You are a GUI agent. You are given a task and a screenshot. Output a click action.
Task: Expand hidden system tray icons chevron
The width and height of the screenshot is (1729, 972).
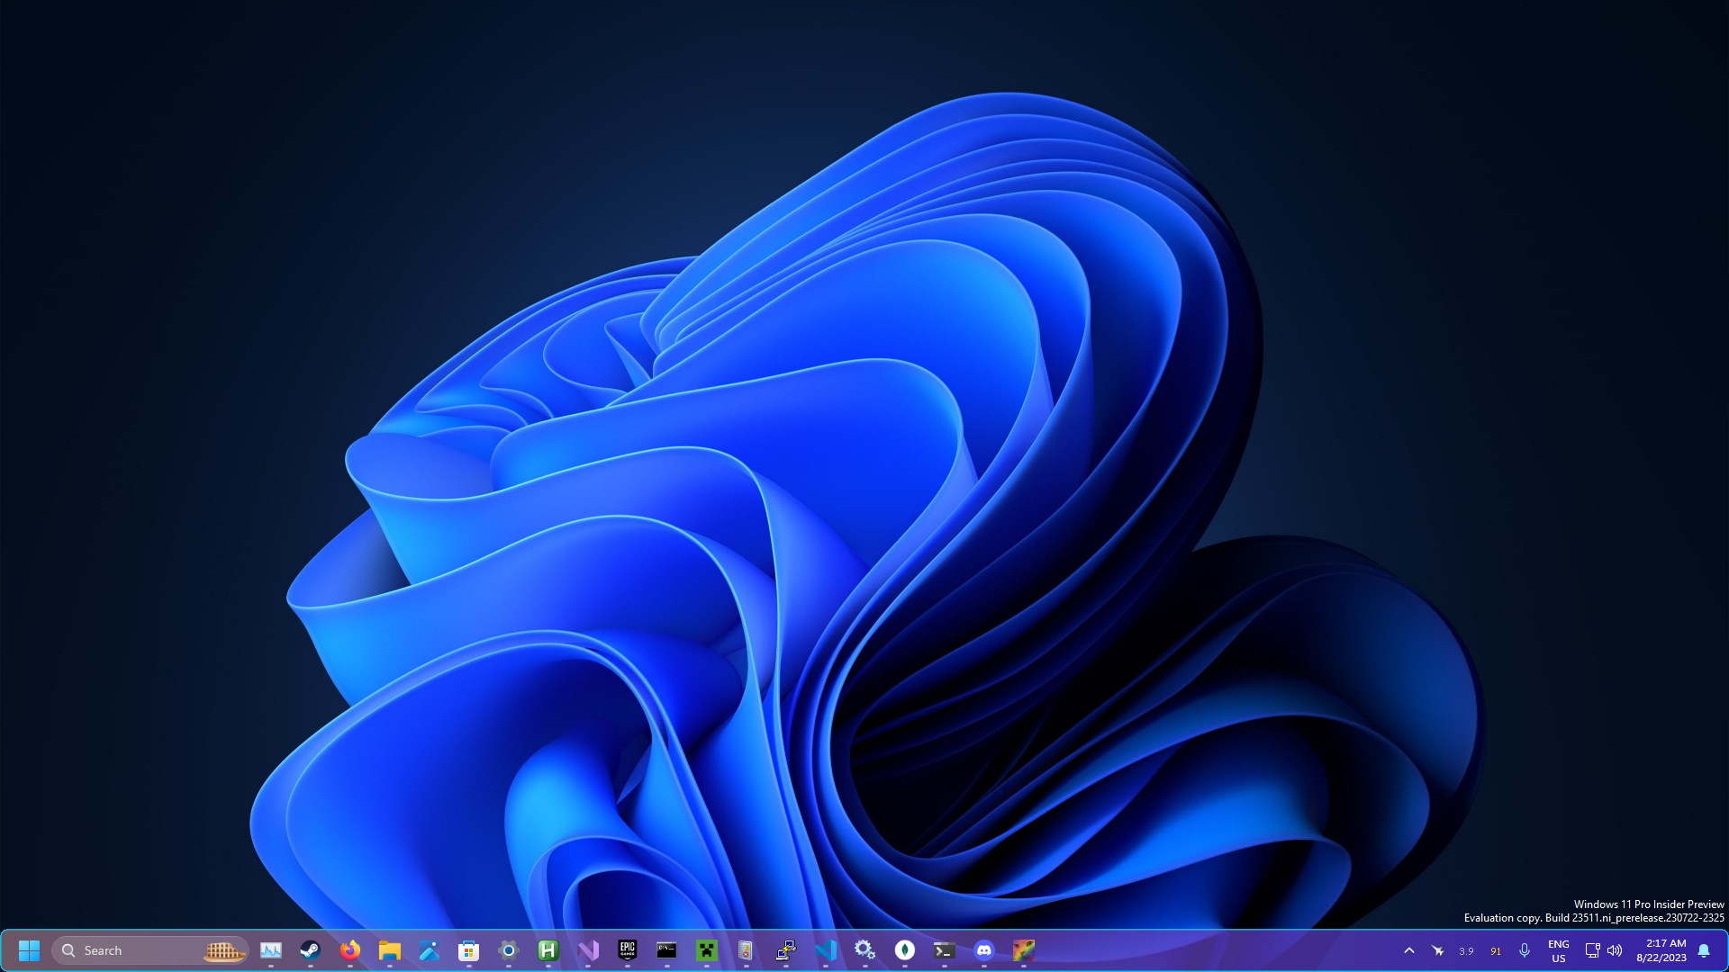click(1408, 950)
